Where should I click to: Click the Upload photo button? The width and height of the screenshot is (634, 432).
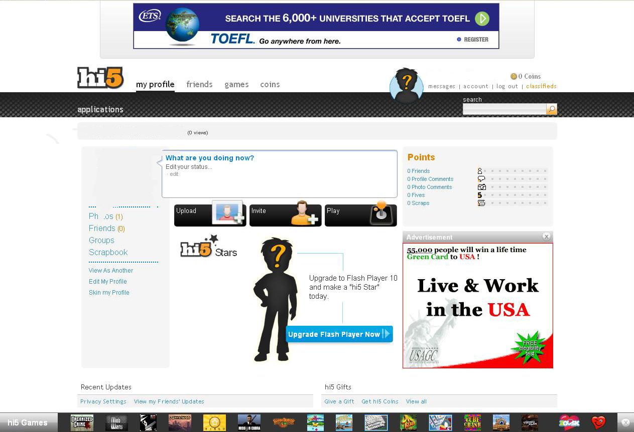(x=210, y=214)
